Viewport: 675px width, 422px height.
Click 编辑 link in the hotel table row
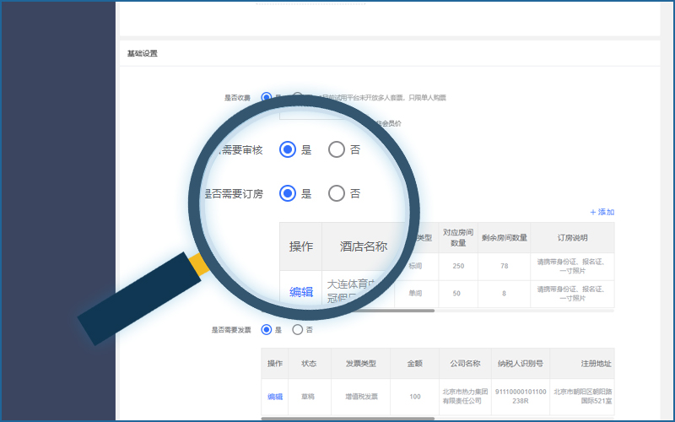301,292
